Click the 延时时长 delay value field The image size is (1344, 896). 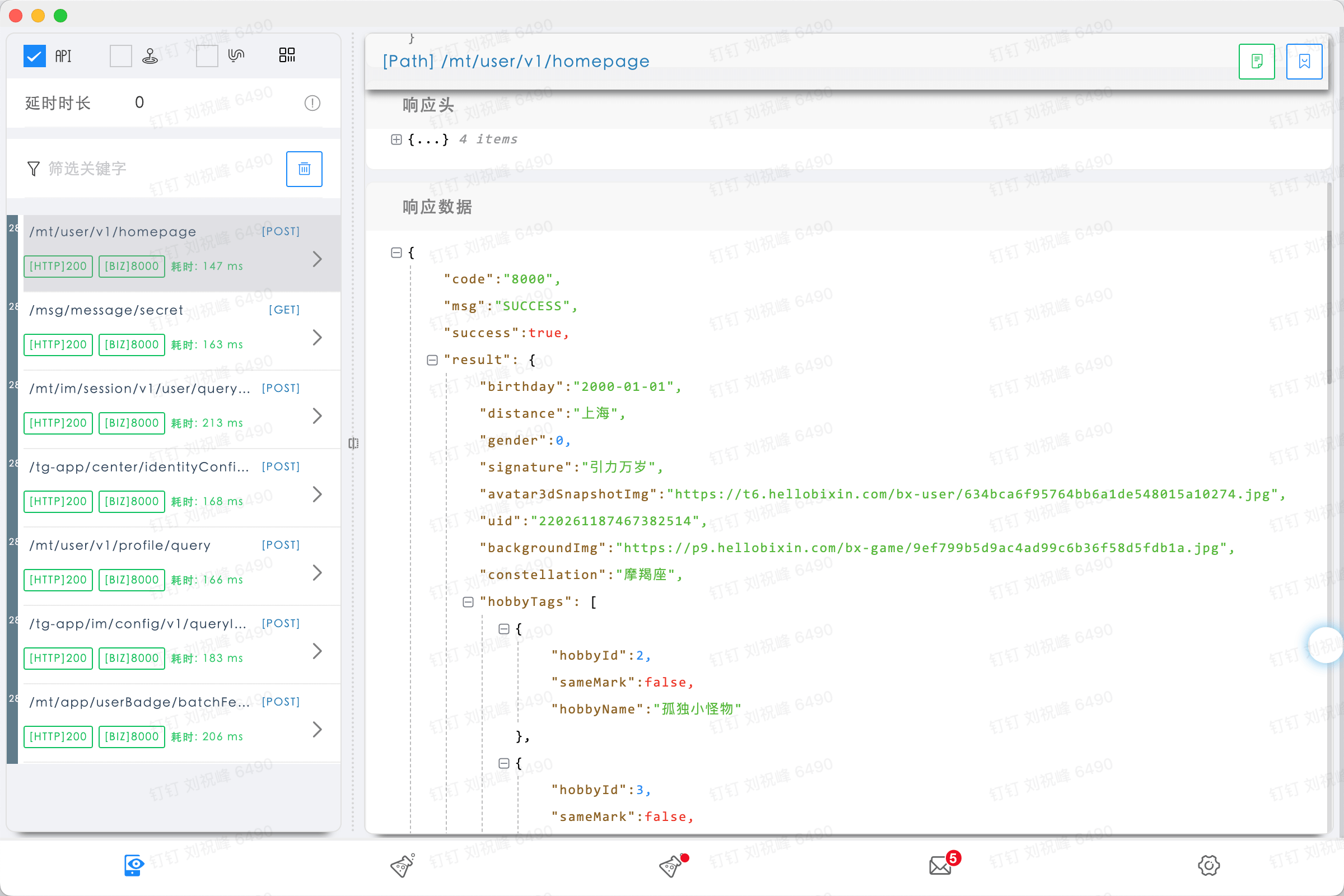click(139, 102)
